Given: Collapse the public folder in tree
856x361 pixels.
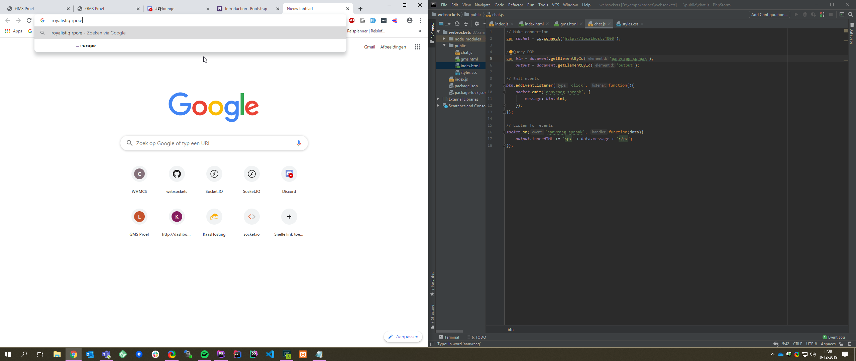Looking at the screenshot, I should 444,45.
